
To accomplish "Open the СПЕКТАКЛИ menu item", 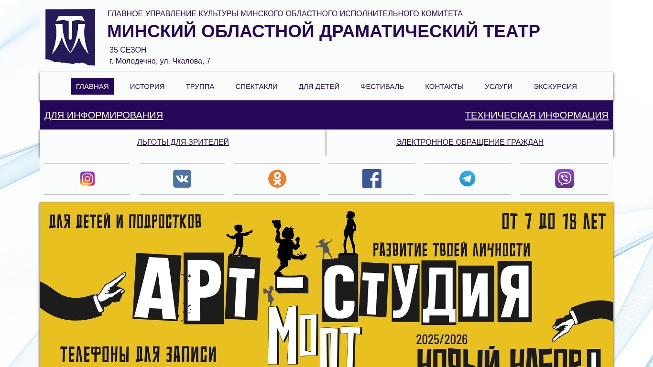I will [x=256, y=86].
